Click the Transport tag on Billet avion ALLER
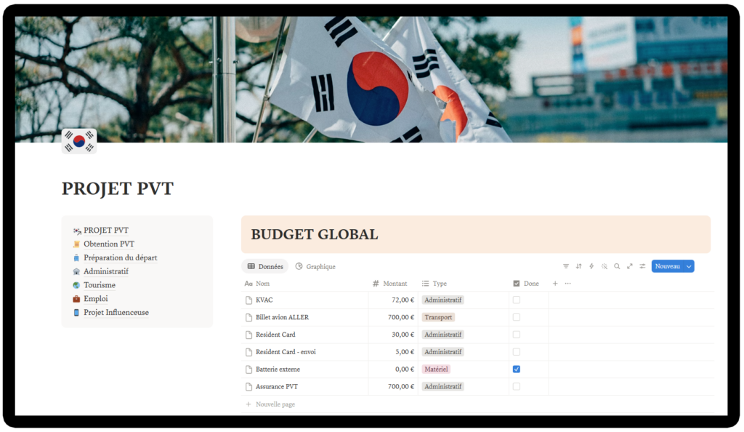 pos(438,317)
